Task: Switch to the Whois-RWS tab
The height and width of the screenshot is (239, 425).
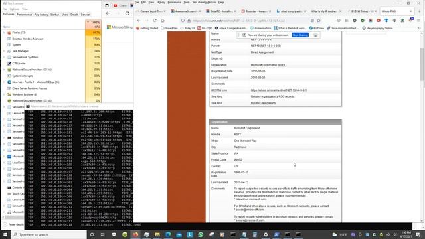Action: 397,11
